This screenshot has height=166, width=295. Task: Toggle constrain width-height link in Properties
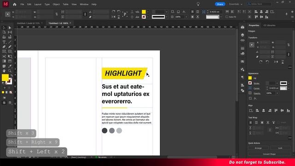[x=289, y=45]
